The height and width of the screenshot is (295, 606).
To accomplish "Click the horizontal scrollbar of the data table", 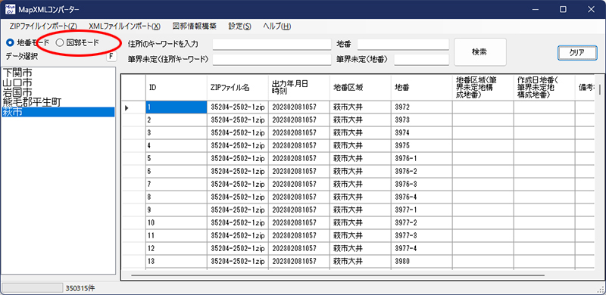I will pos(338,275).
